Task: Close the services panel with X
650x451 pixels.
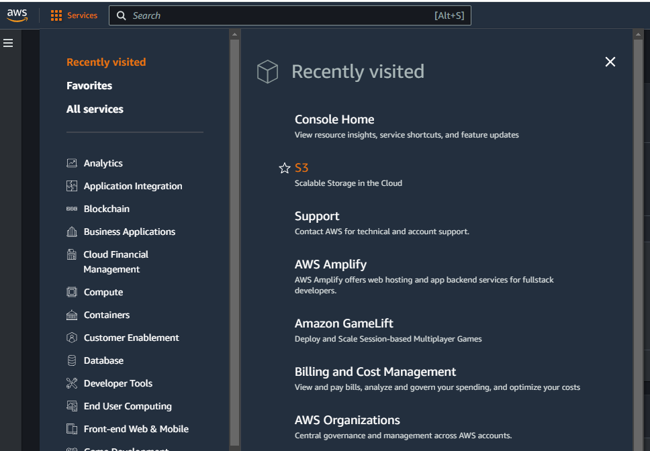Action: coord(610,62)
